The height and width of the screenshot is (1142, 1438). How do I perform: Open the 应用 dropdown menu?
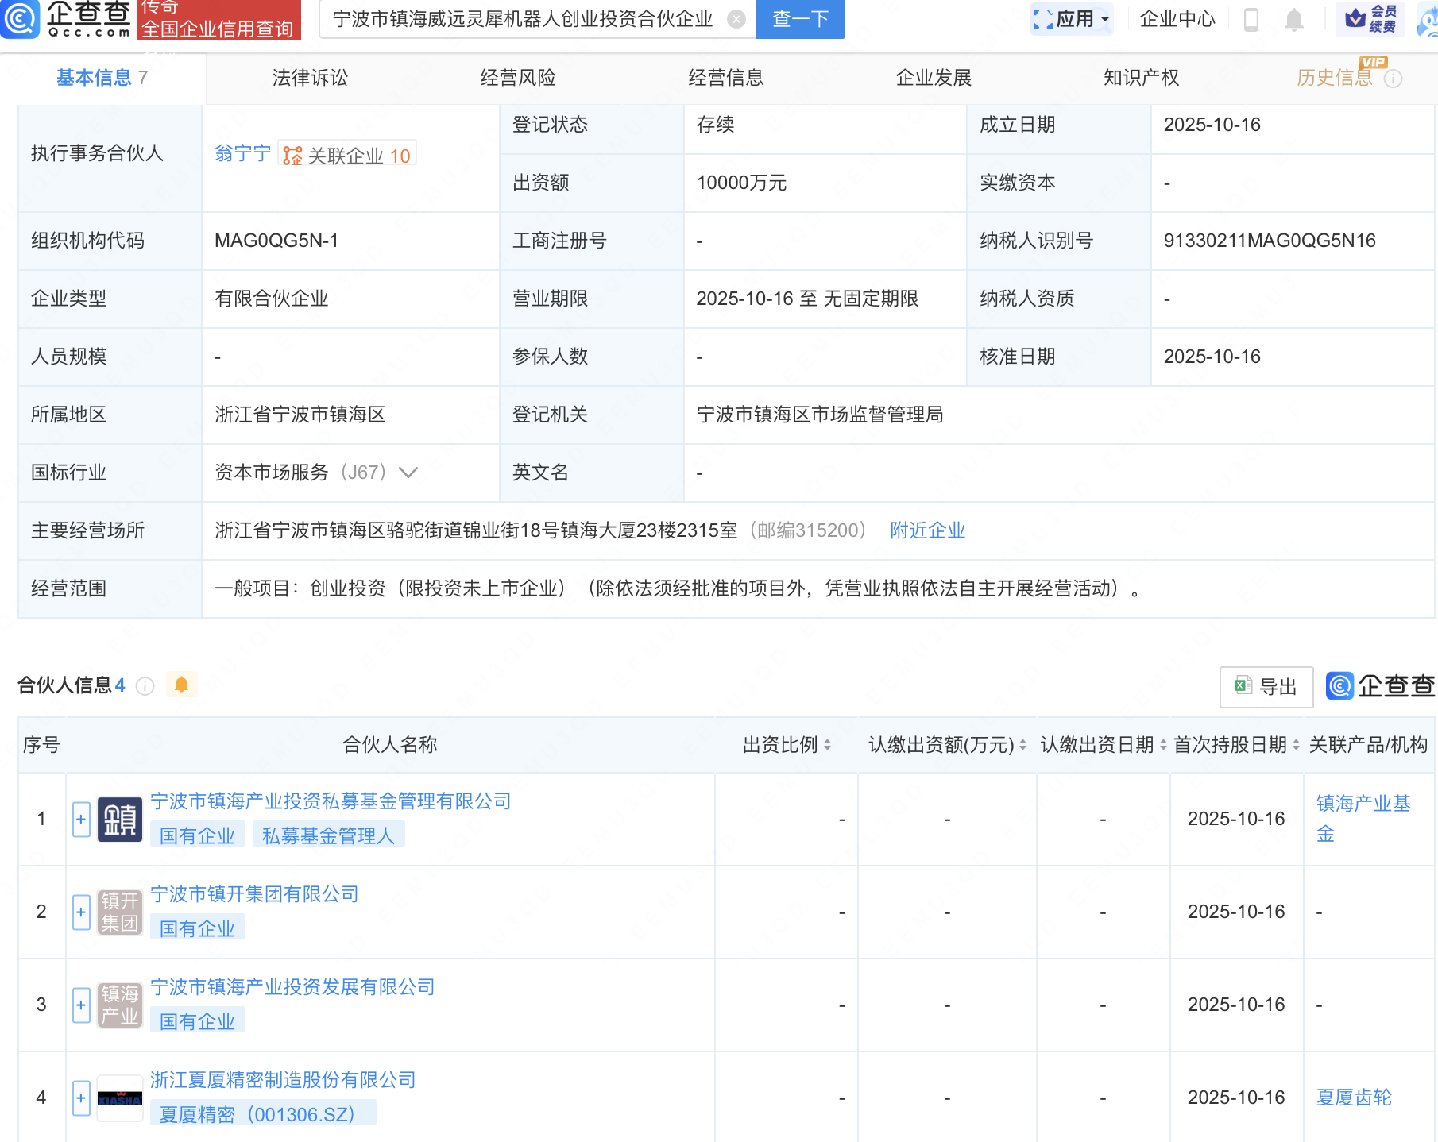(1073, 19)
